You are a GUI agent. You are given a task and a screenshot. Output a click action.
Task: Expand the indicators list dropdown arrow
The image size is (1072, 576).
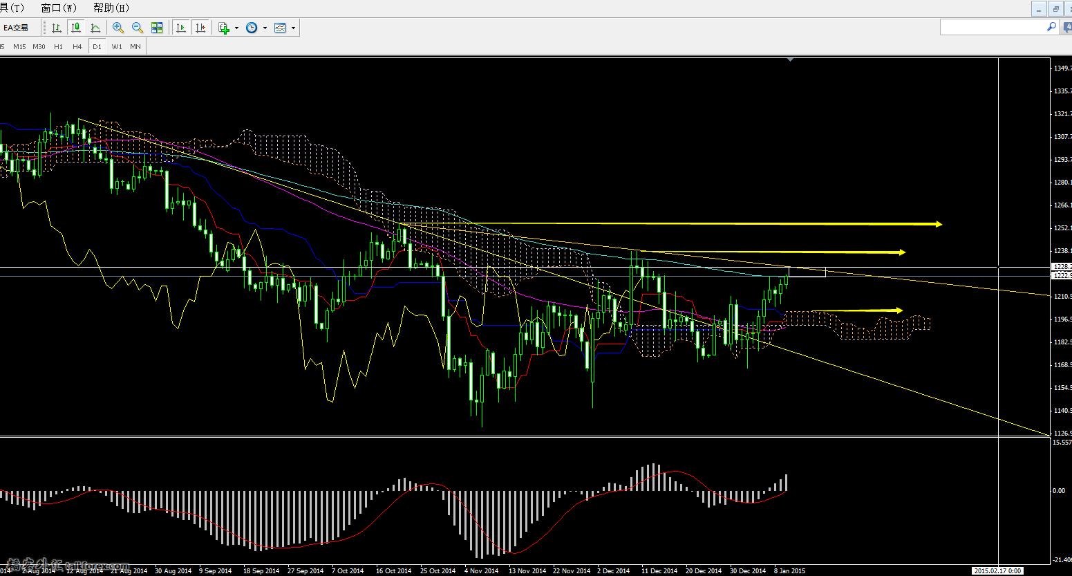click(x=236, y=28)
